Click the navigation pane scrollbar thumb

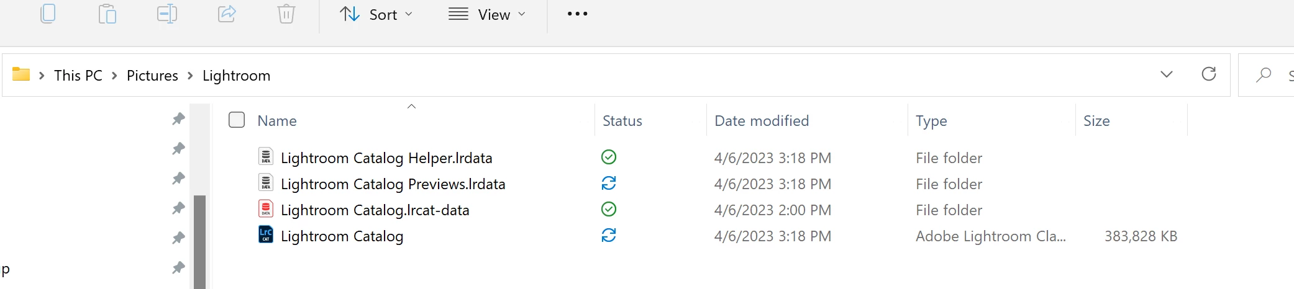[x=199, y=242]
